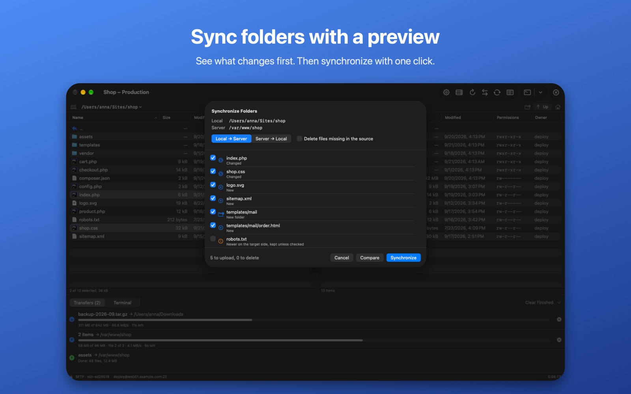This screenshot has height=394, width=631.
Task: Click the home icon in server pane
Action: coord(558,107)
